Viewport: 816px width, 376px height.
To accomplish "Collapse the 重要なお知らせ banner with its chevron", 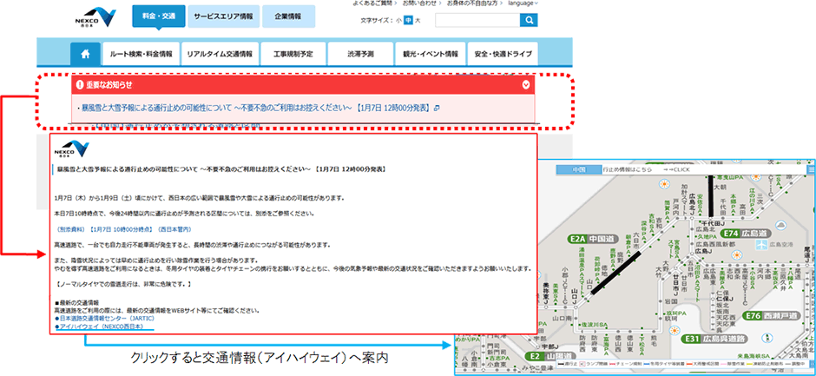I will pos(526,84).
